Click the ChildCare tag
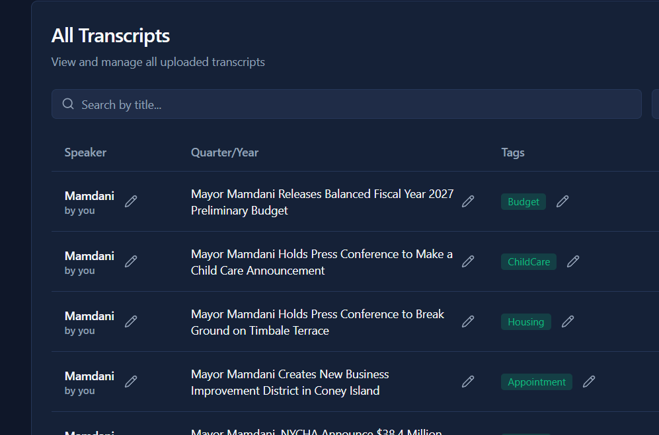 tap(529, 261)
